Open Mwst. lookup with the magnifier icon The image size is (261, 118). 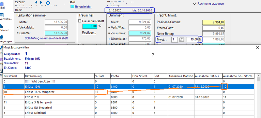[x=181, y=39]
